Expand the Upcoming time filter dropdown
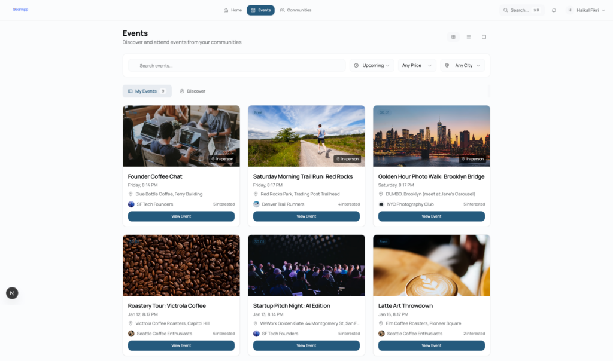 372,65
